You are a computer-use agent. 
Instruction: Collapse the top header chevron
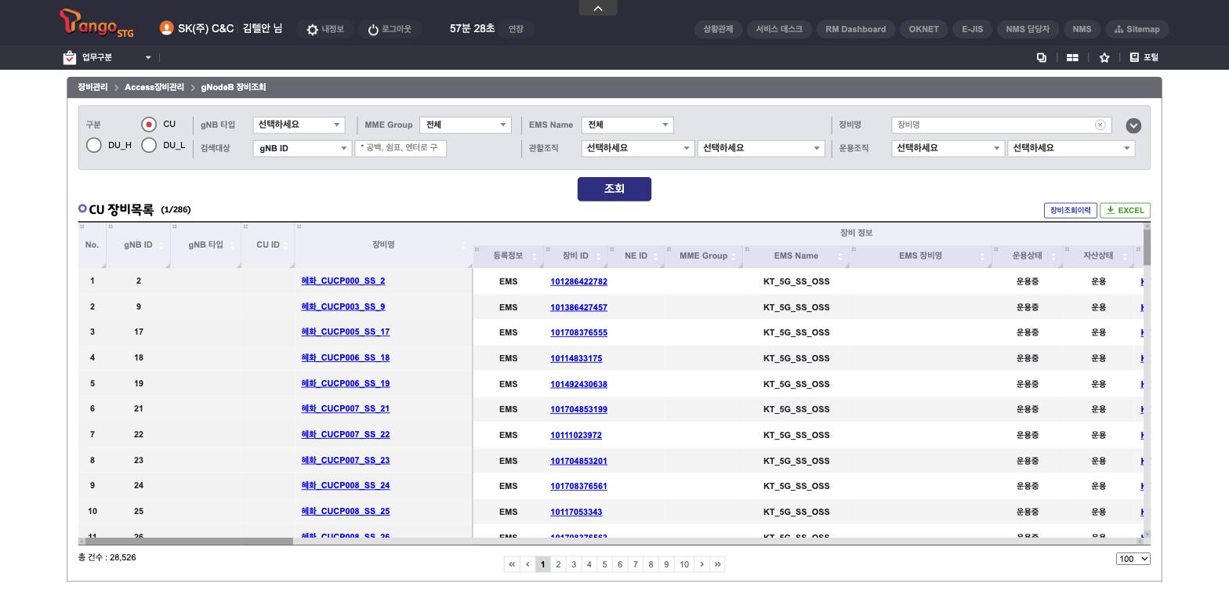pos(598,8)
